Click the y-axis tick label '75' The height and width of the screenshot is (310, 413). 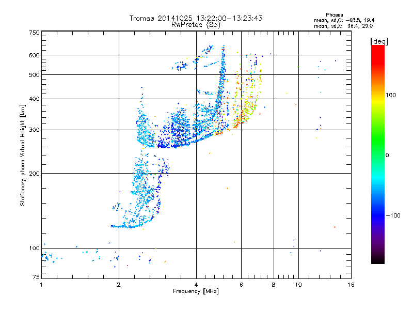point(36,277)
